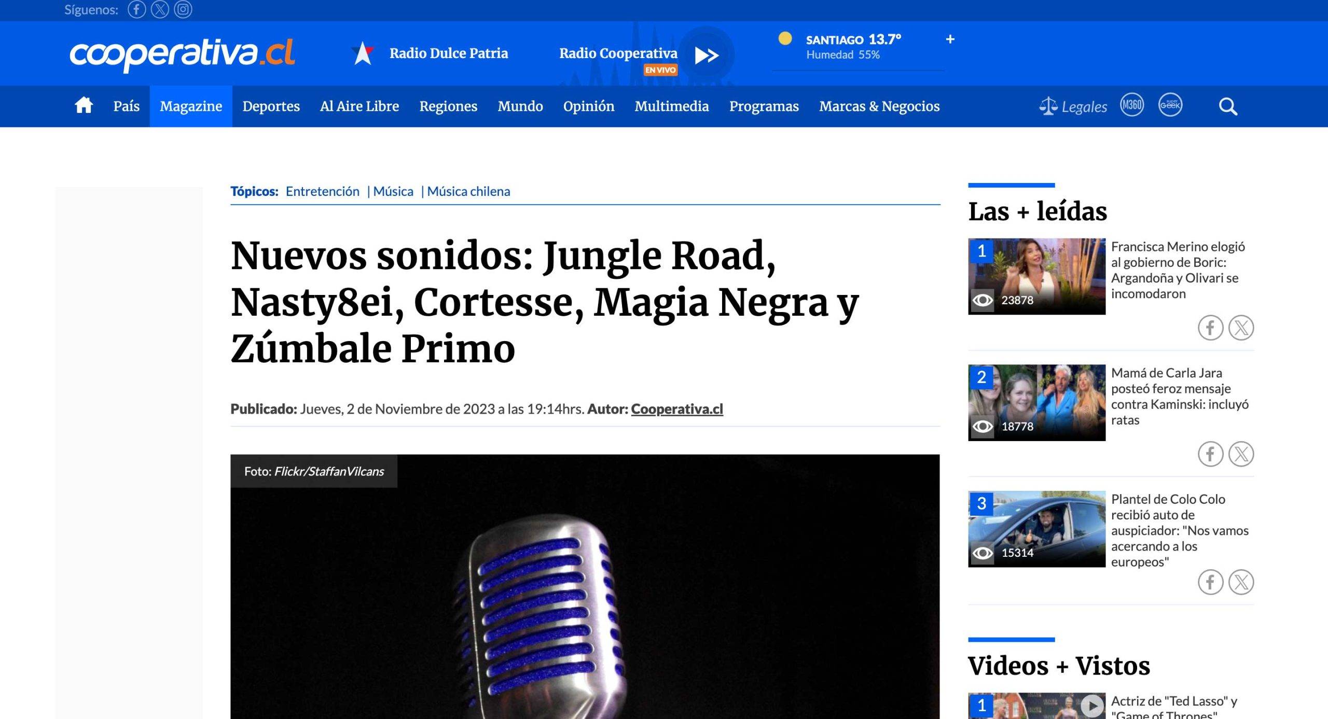Expand the Santiago weather plus button
1328x719 pixels.
(950, 39)
